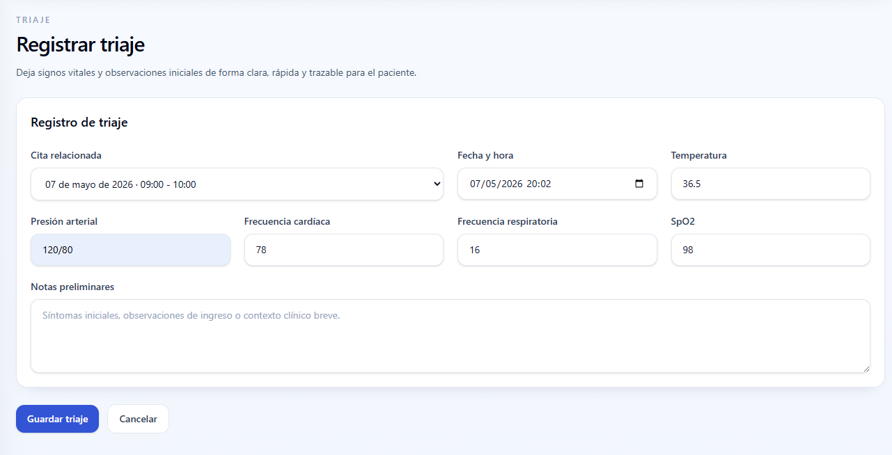Focus the Temperatura field showing 36.5
Image resolution: width=892 pixels, height=455 pixels.
[770, 184]
